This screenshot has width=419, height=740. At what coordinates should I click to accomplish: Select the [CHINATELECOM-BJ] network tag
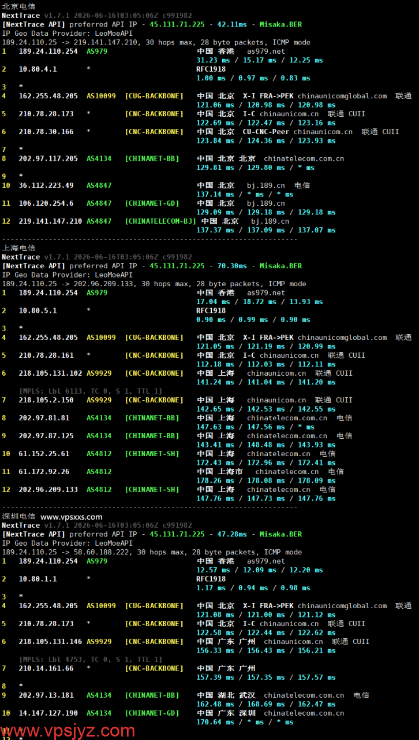160,221
